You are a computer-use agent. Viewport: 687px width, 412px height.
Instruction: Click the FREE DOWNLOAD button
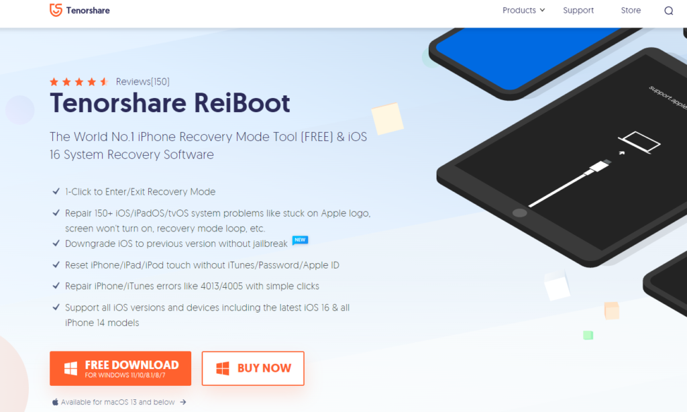tap(121, 368)
